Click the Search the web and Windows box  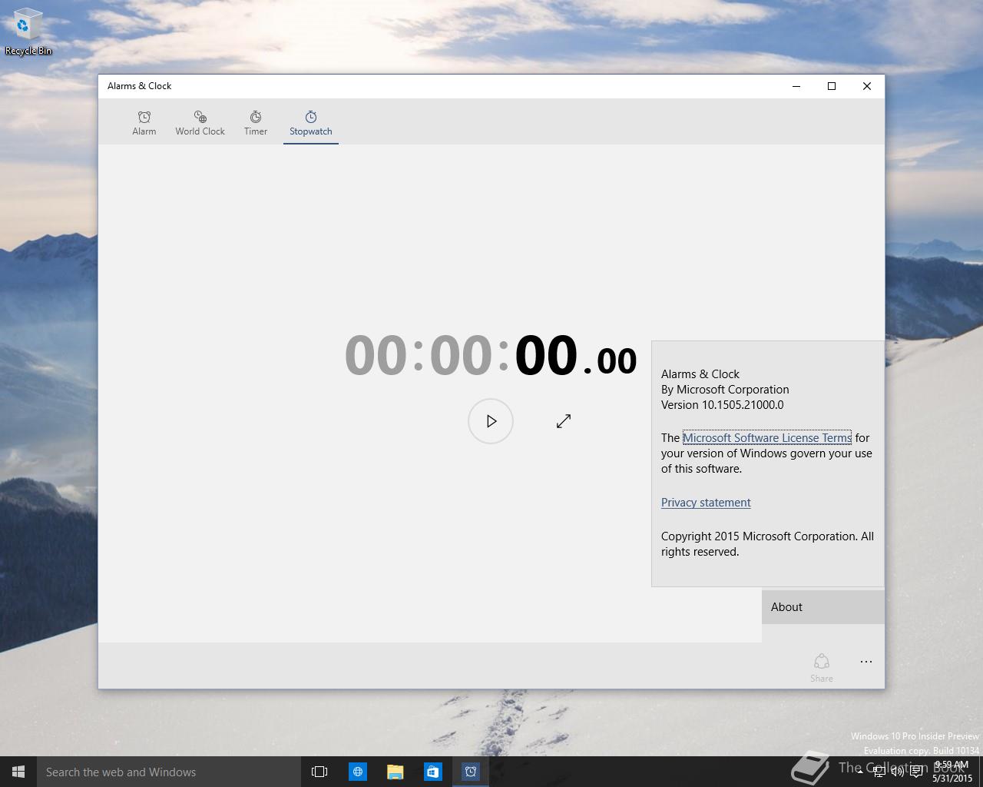(169, 772)
